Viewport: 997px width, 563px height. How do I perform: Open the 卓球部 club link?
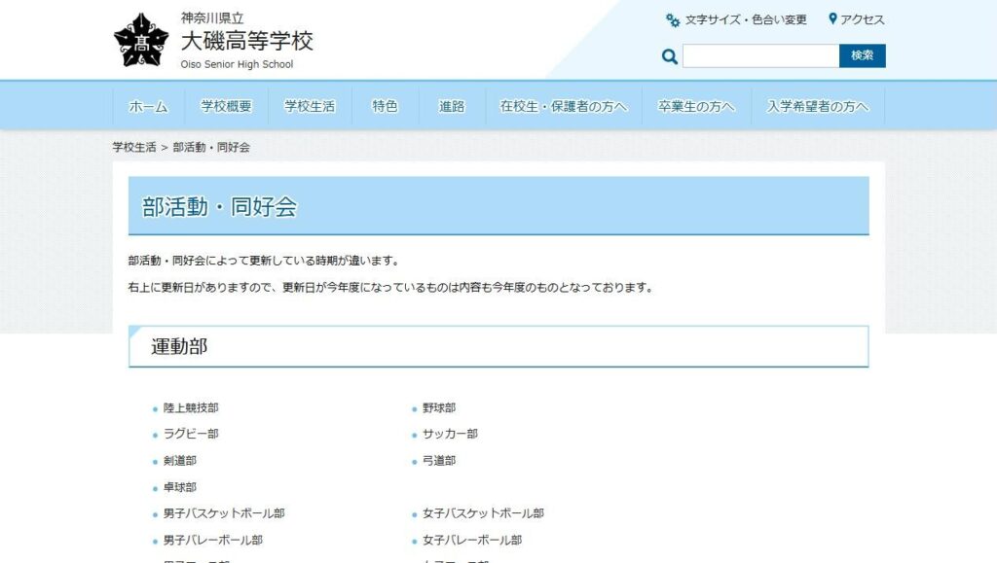(x=180, y=487)
